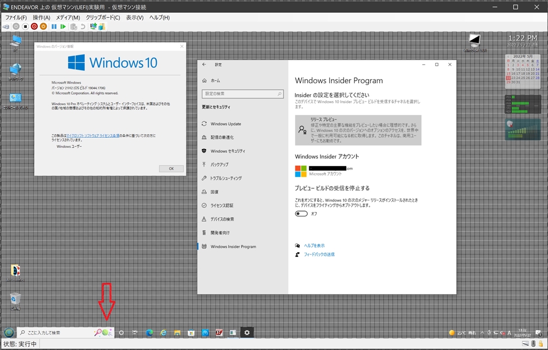The height and width of the screenshot is (350, 548).
Task: Open the マイクロソフト ソフトウェア ライセンス条項 link
Action: pyautogui.click(x=93, y=135)
